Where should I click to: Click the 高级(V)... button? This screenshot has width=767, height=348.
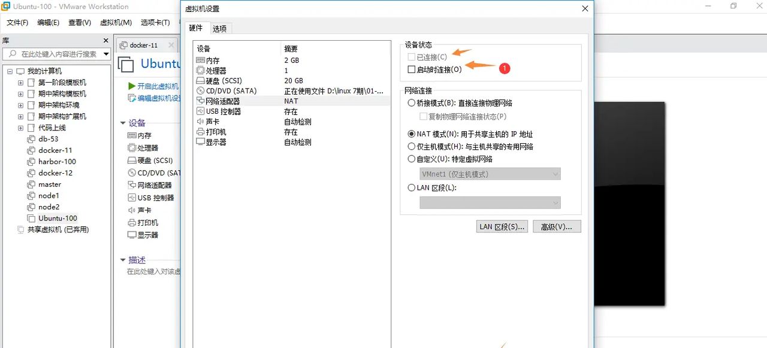click(557, 226)
